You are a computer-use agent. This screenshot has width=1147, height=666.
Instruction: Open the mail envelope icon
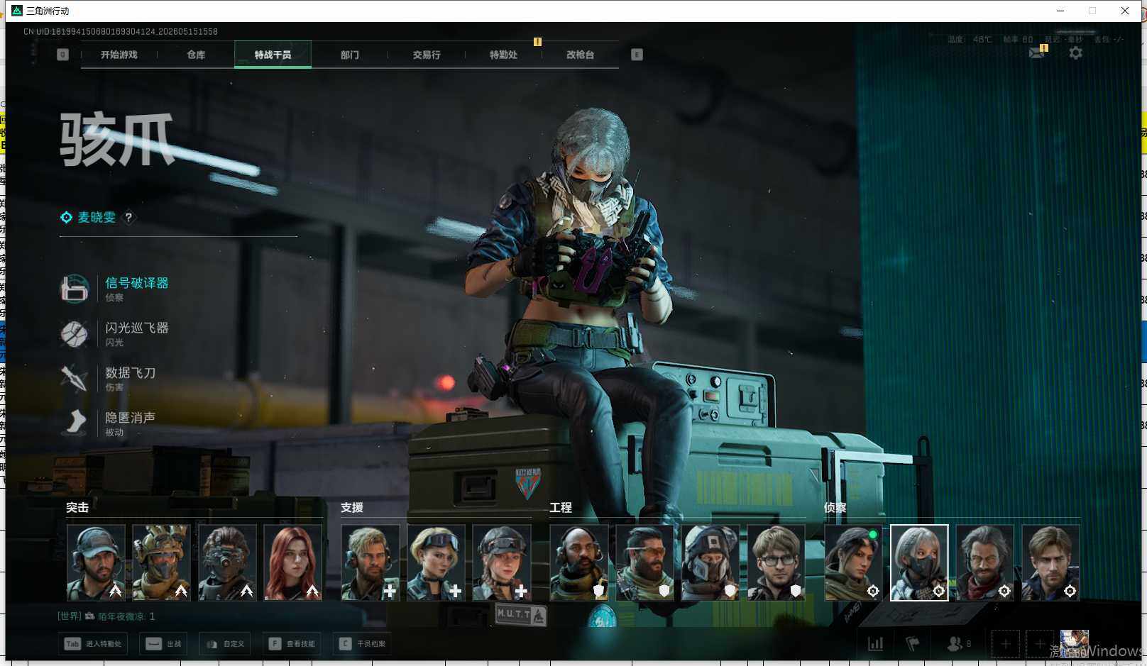coord(1037,52)
